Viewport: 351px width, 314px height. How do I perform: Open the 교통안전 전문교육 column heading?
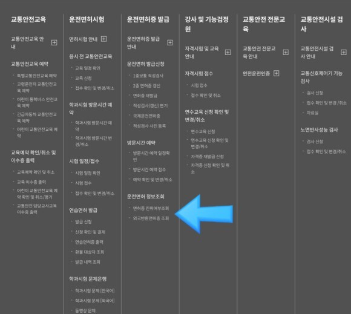coord(264,24)
